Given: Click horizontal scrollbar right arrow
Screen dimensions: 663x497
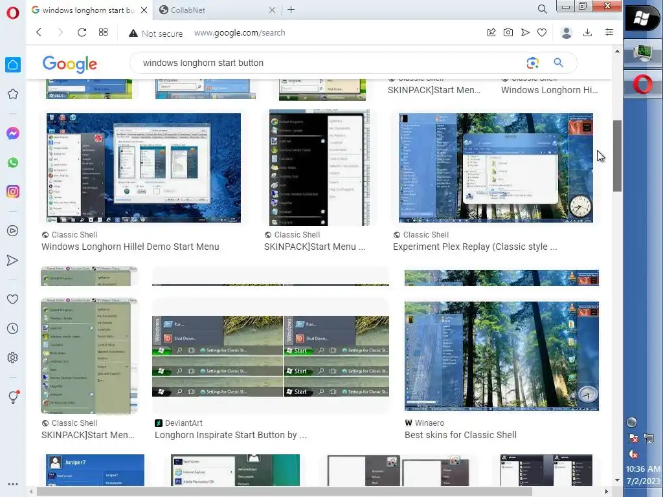Looking at the screenshot, I should 606,492.
